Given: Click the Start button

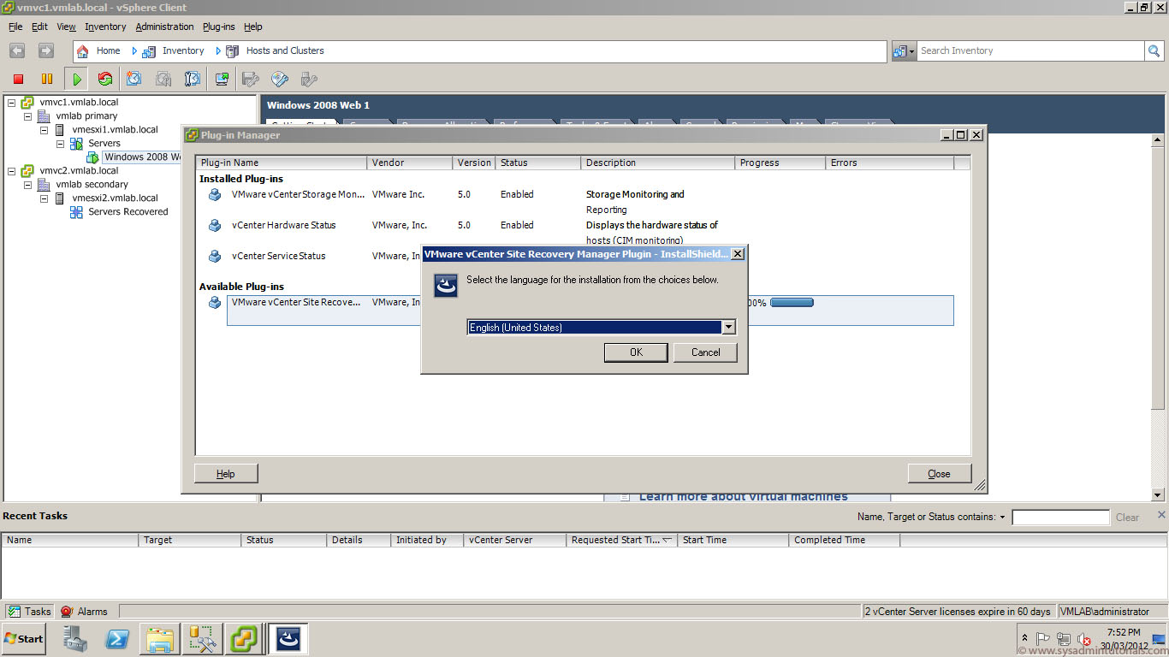Looking at the screenshot, I should (x=24, y=639).
